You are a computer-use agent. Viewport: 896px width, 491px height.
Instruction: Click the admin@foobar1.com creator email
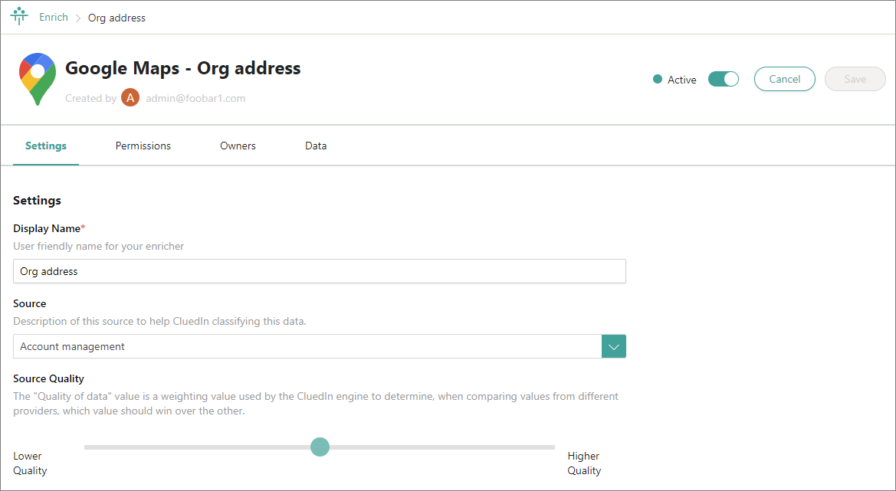coord(195,98)
